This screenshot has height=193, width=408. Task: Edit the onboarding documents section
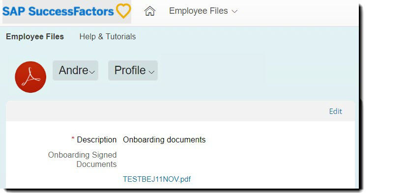point(335,111)
